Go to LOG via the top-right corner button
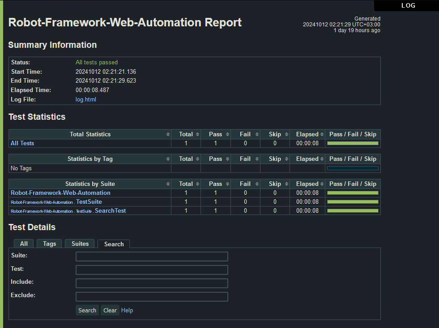 [x=408, y=5]
